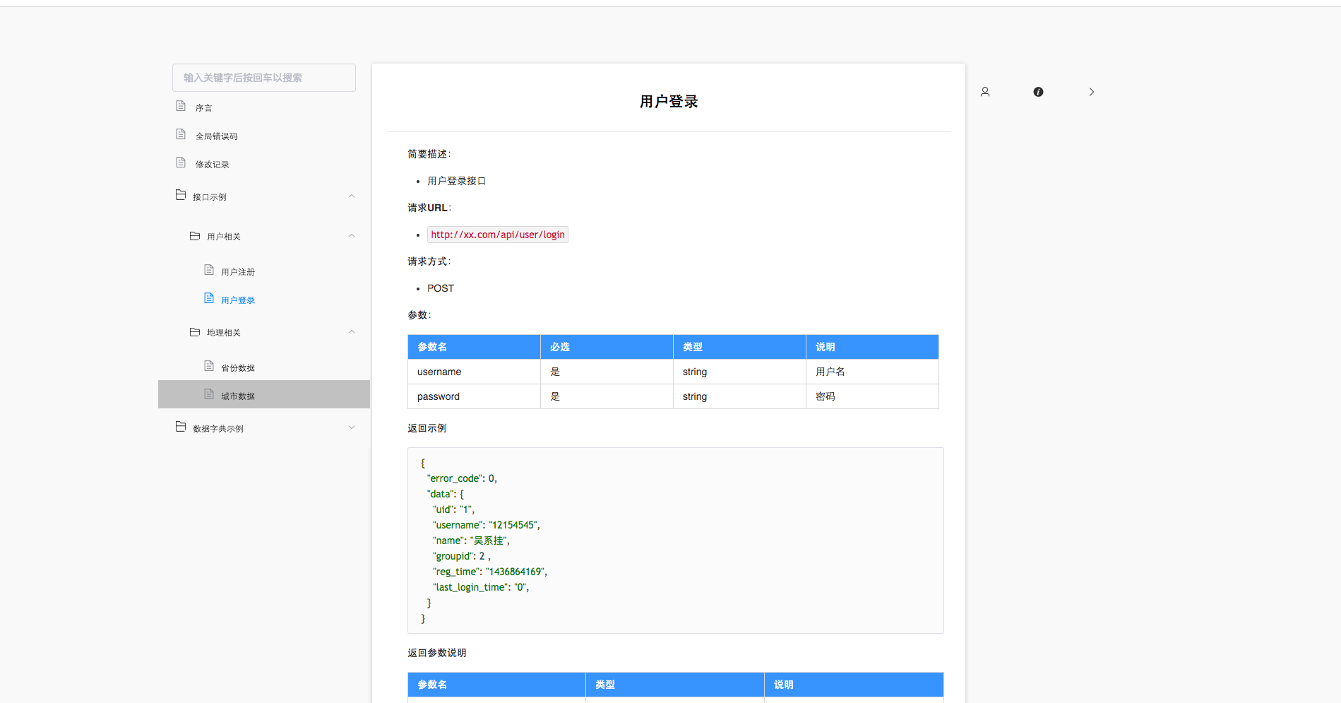Open the http://xx.com/api/user/login link

497,235
